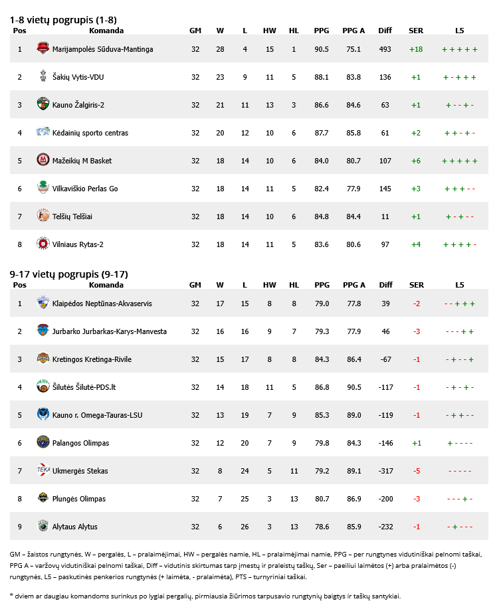
Task: Click the PPG column header in top group
Action: tap(322, 31)
